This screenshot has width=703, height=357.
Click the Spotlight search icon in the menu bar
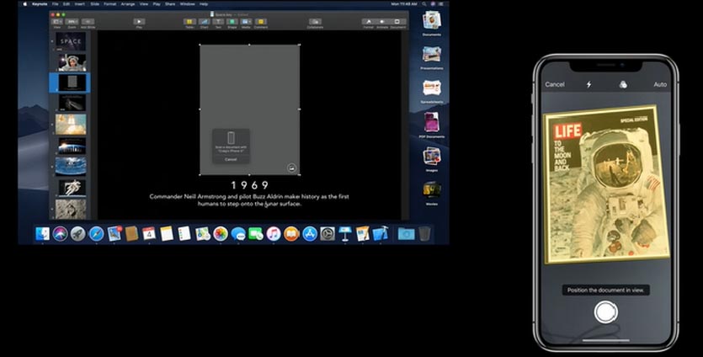424,4
